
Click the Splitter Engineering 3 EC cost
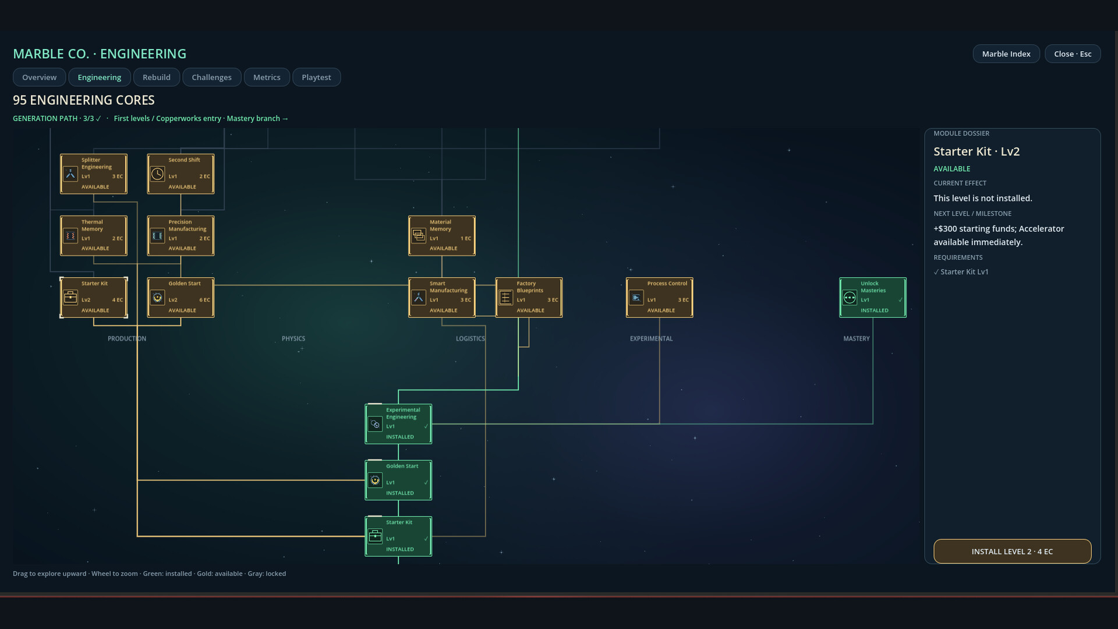coord(118,176)
